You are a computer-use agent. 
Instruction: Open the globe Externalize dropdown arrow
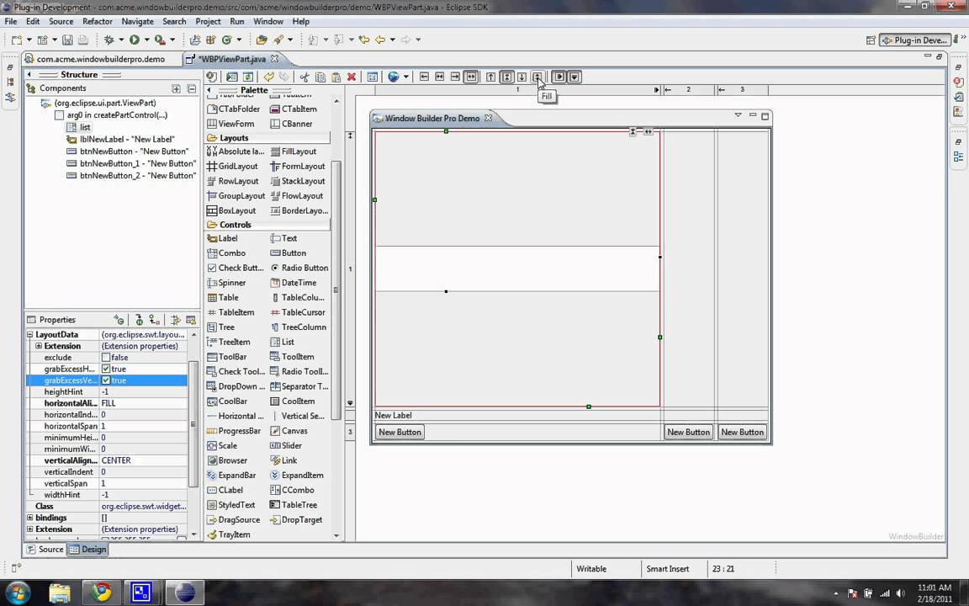point(406,77)
